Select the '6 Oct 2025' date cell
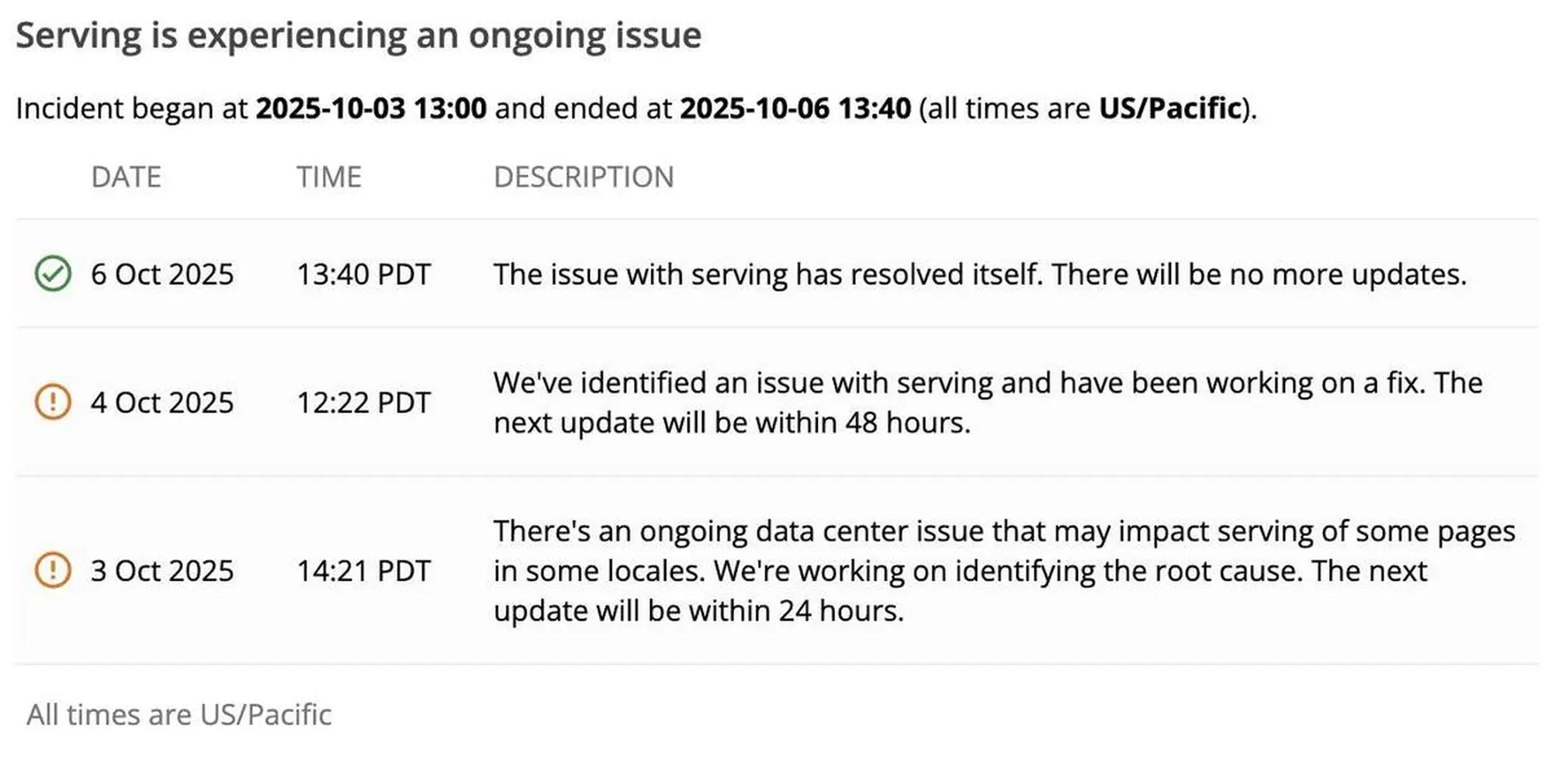 point(162,275)
